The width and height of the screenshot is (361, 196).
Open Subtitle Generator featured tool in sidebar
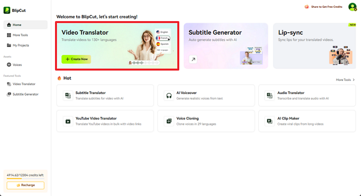[x=26, y=94]
